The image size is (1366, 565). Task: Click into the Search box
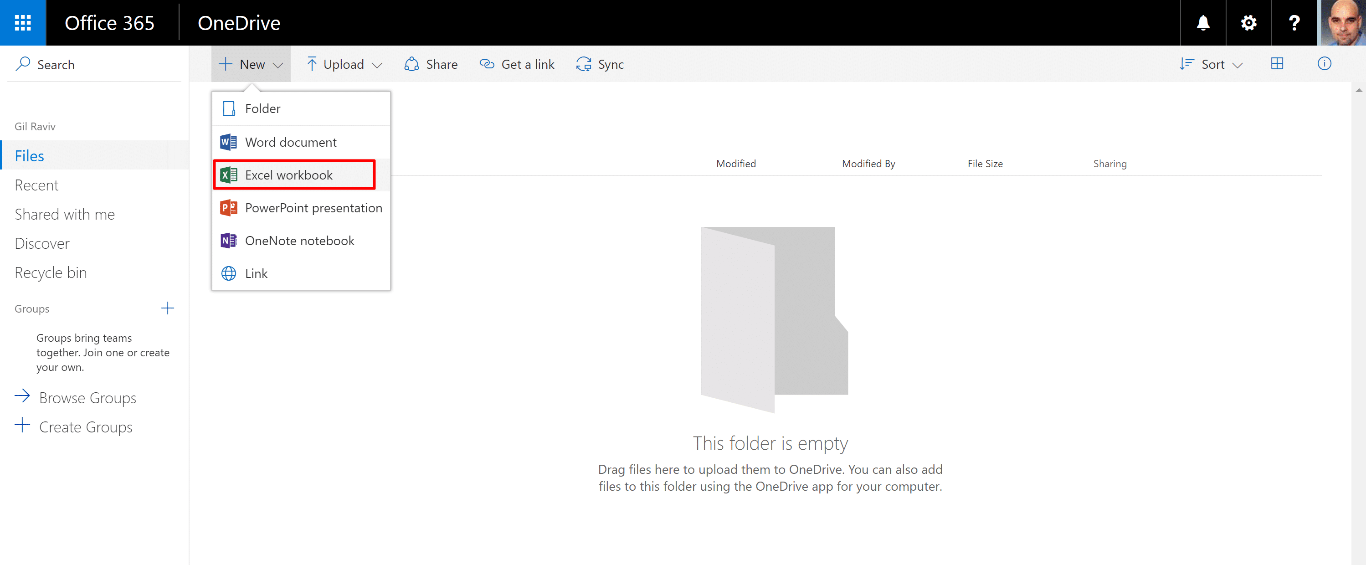point(95,64)
